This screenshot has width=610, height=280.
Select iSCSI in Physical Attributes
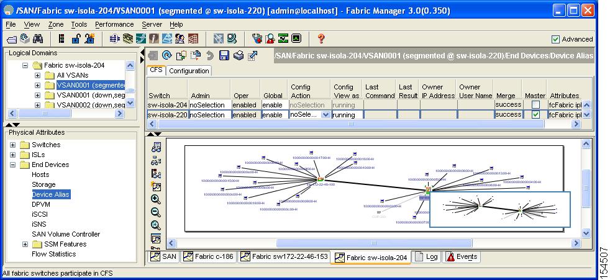click(x=39, y=214)
